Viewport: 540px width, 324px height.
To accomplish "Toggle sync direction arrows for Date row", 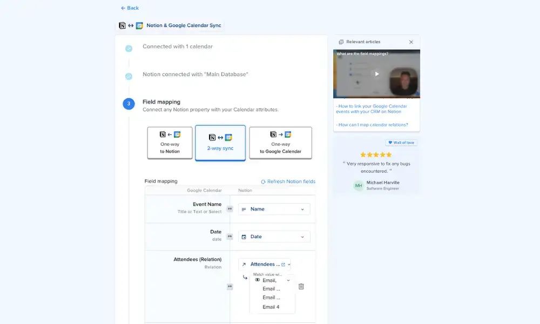I will pos(230,237).
